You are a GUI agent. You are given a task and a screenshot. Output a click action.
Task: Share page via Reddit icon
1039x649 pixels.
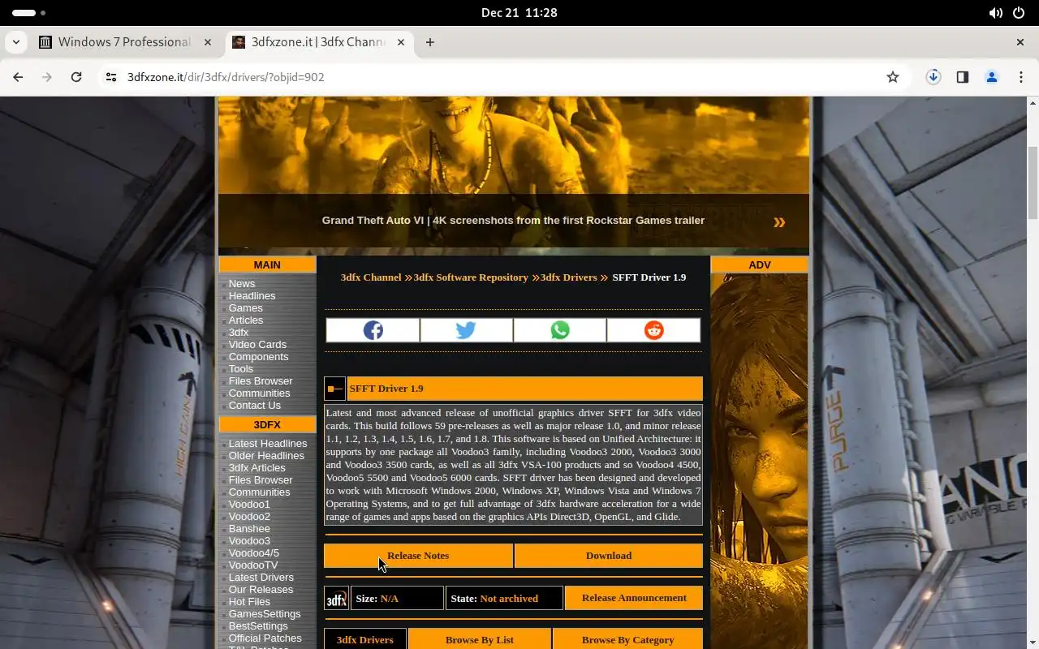point(653,330)
